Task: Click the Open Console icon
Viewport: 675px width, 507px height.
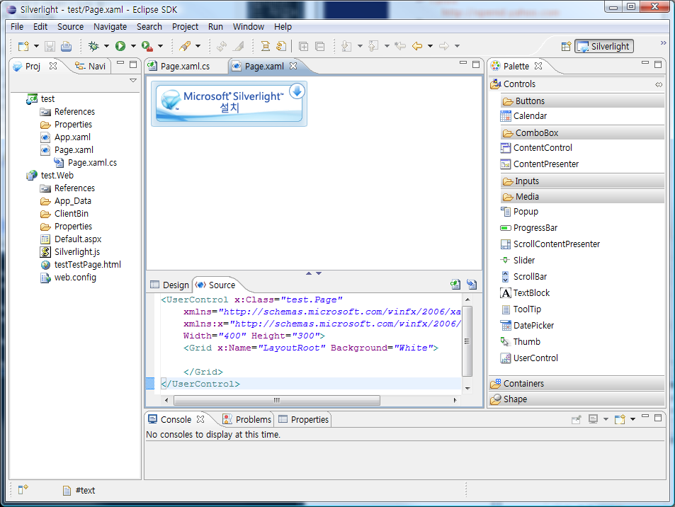Action: (620, 419)
